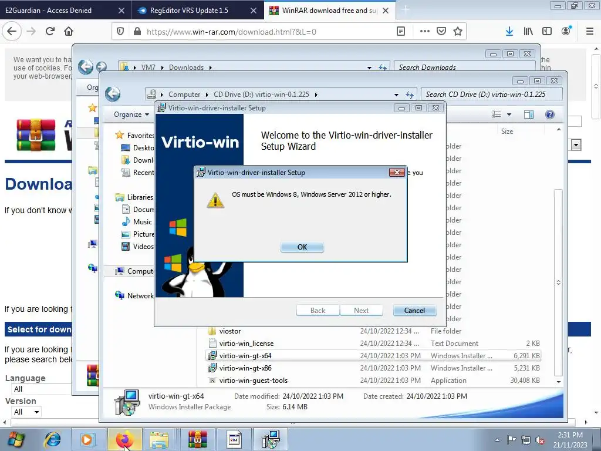Click Action Center flag in system tray
601x451 pixels.
[x=511, y=440]
